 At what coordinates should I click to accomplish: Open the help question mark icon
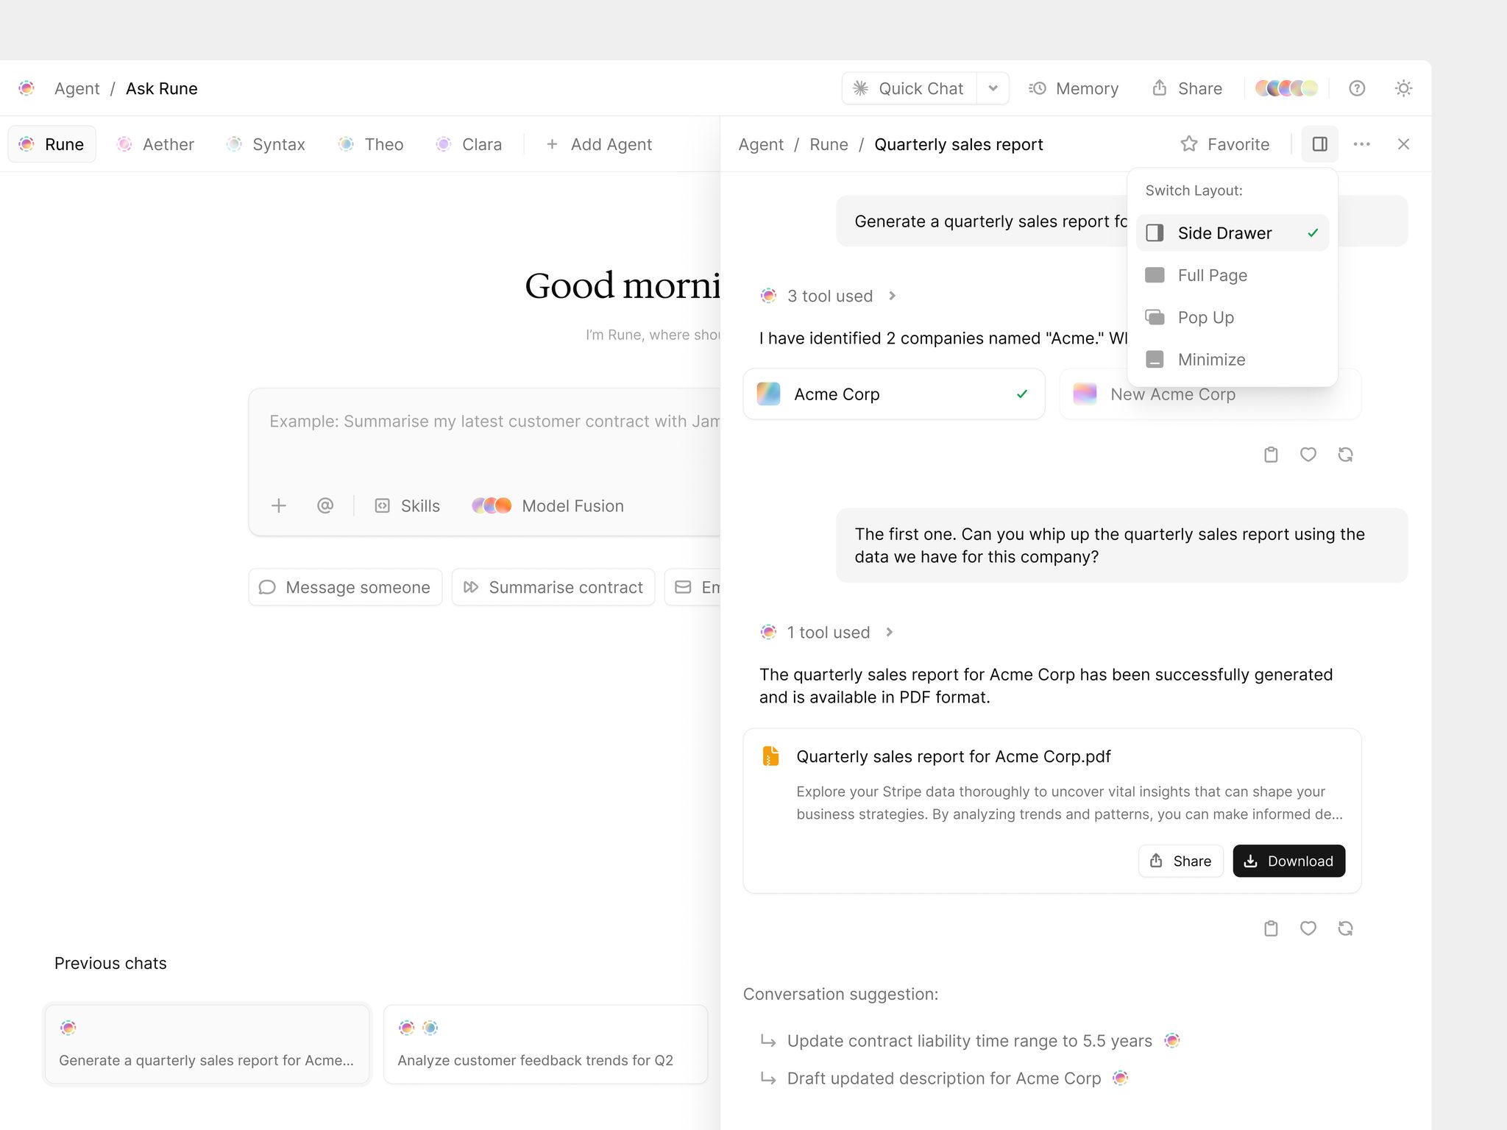coord(1357,88)
